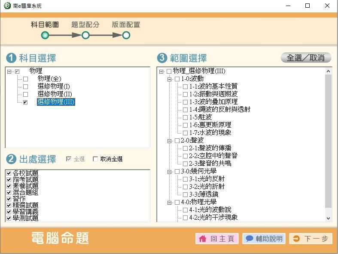Return via the 回主頁 button text
Image resolution: width=338 pixels, height=254 pixels.
coord(222,239)
